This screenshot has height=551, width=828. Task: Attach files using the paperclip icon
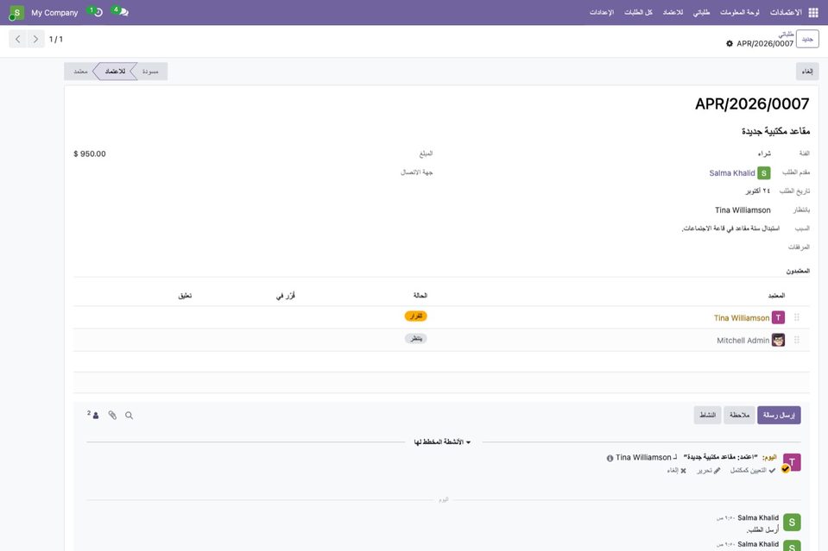click(112, 416)
